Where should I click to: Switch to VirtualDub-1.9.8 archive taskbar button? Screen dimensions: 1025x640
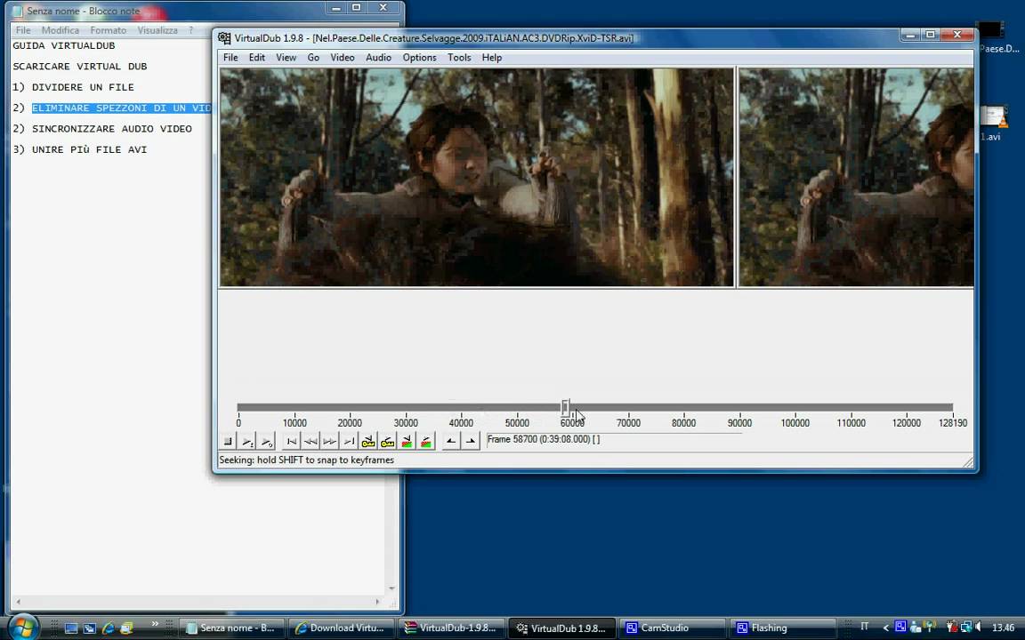pyautogui.click(x=451, y=628)
